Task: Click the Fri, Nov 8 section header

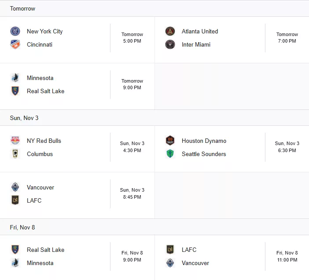Action: pos(154,227)
